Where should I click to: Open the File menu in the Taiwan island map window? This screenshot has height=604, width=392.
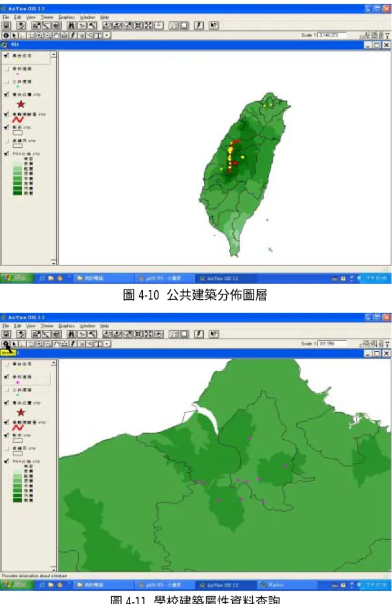pos(5,18)
